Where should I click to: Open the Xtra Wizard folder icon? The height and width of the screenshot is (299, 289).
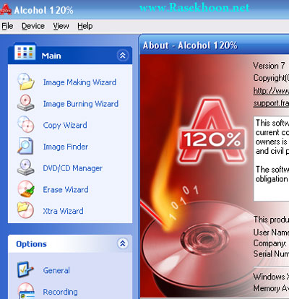coord(26,210)
